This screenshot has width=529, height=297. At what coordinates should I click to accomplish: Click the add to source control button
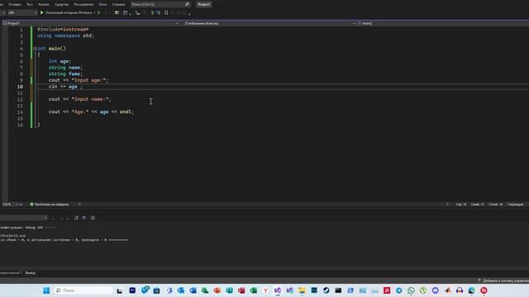(x=503, y=280)
